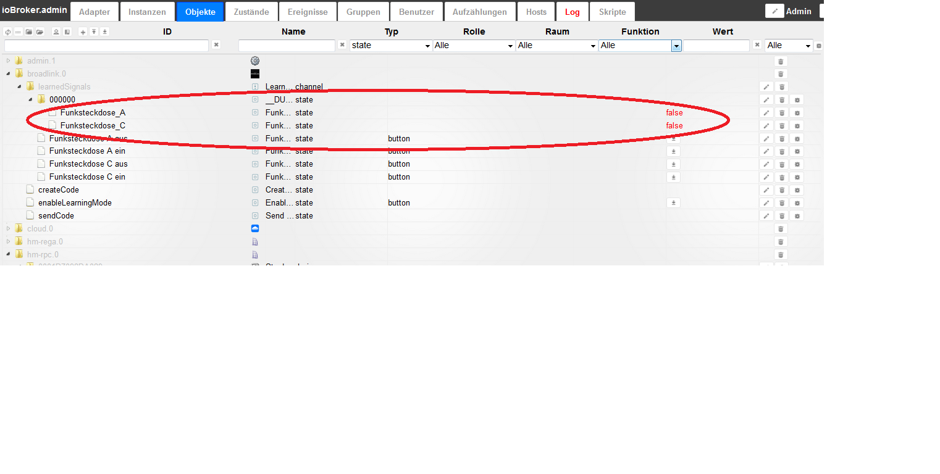Switch to the Zustände tab

[x=251, y=12]
